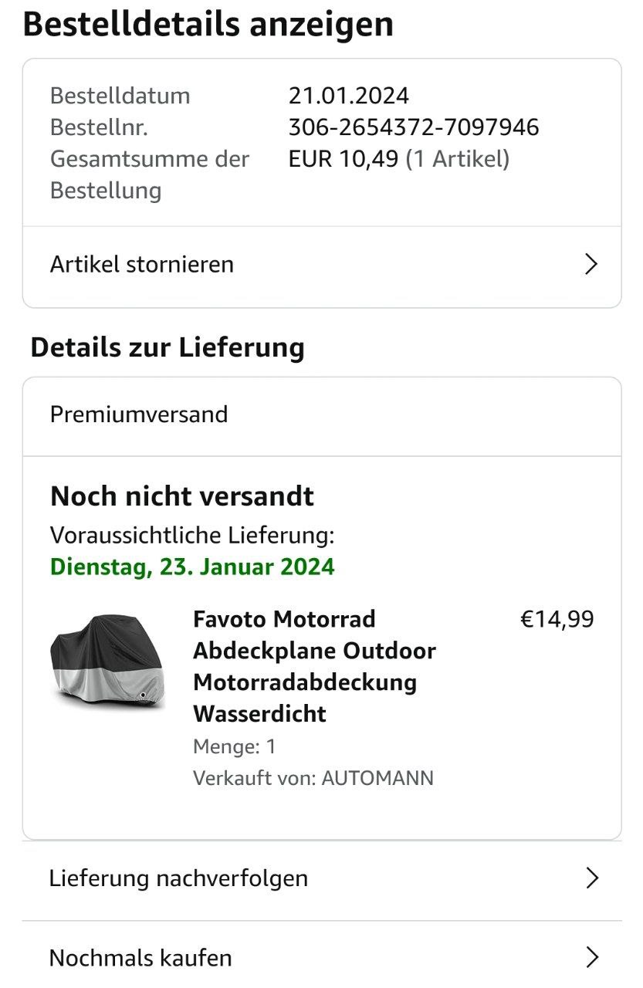Tap the Artikel stornieren row label
This screenshot has width=643, height=988.
coord(142,265)
